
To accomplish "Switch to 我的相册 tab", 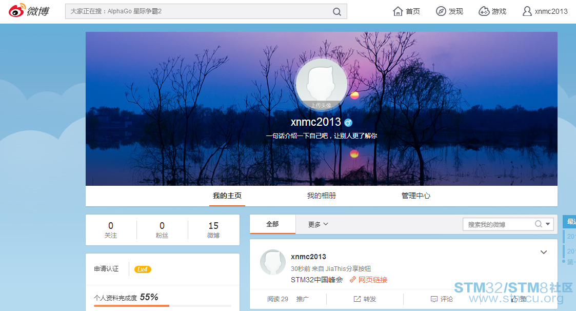I will 322,196.
